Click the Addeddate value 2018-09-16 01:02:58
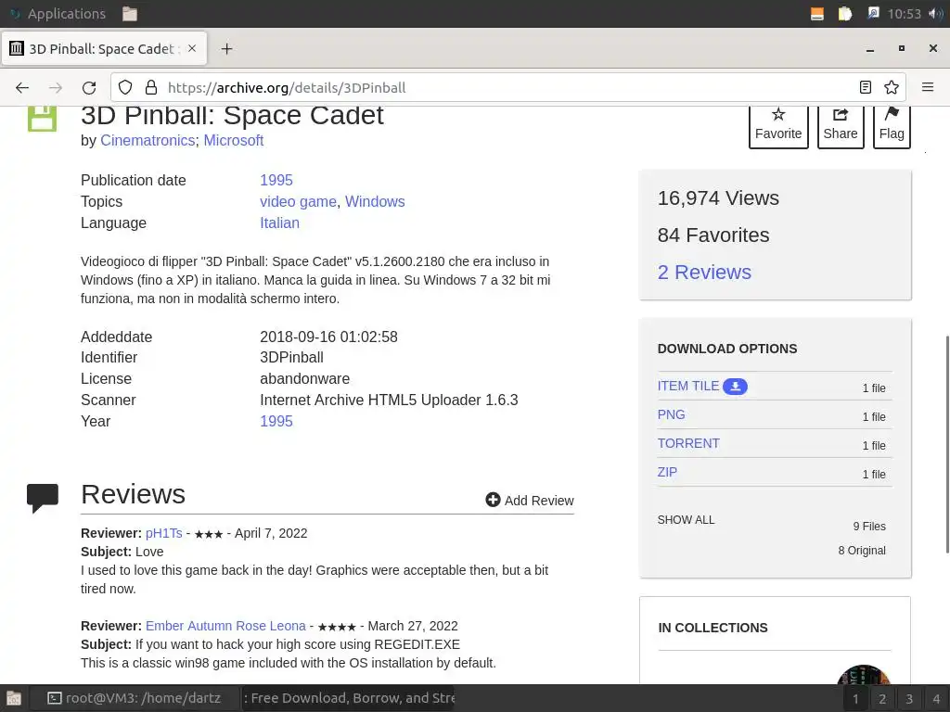The height and width of the screenshot is (712, 950). pyautogui.click(x=328, y=337)
